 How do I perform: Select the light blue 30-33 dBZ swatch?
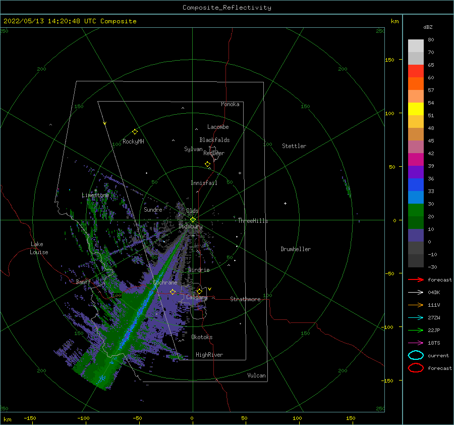click(416, 198)
